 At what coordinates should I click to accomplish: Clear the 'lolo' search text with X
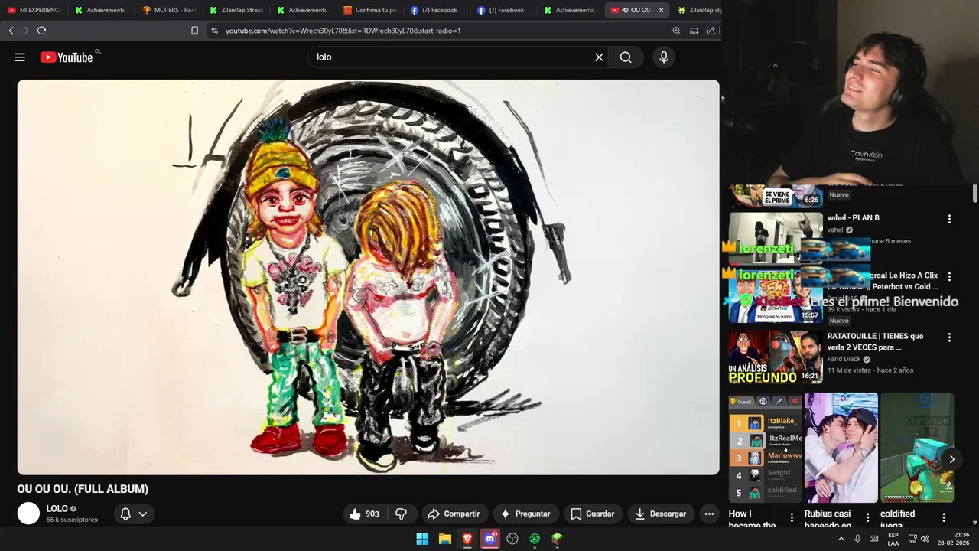tap(599, 57)
